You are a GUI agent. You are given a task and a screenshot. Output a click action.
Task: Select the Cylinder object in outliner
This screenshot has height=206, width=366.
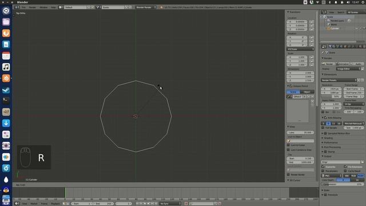[x=335, y=28]
